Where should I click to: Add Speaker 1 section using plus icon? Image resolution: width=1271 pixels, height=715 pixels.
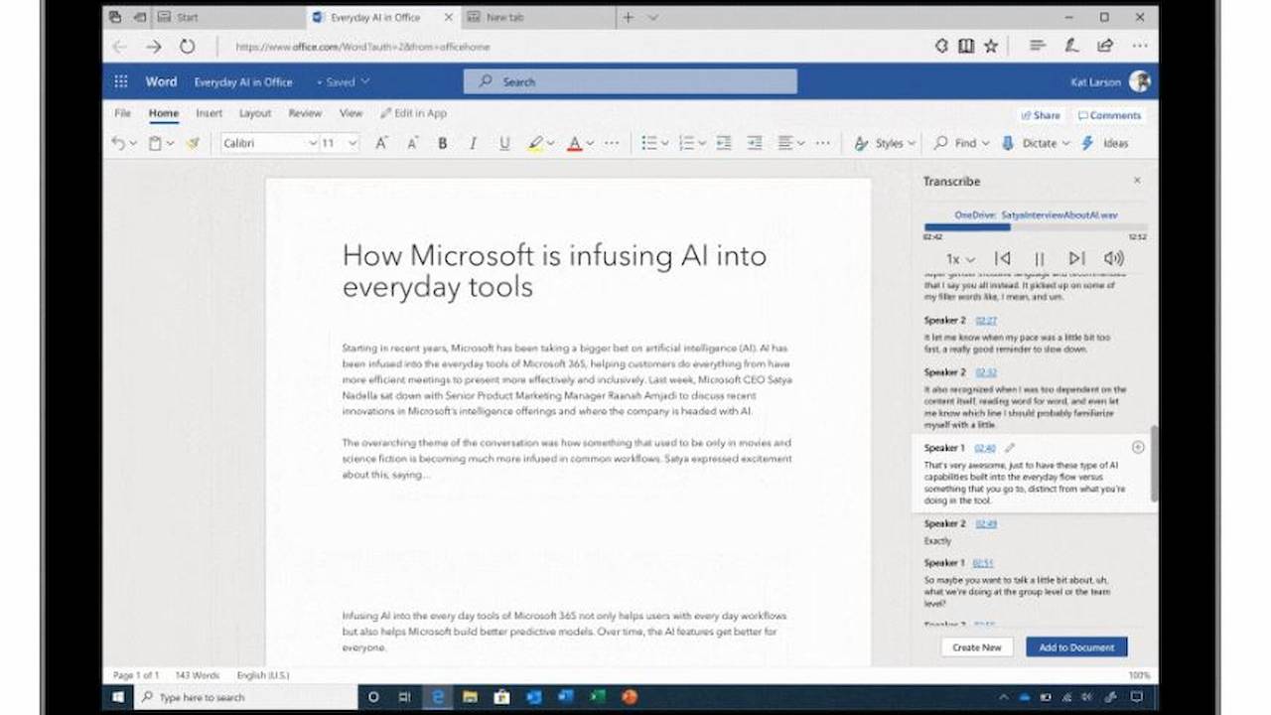coord(1138,448)
